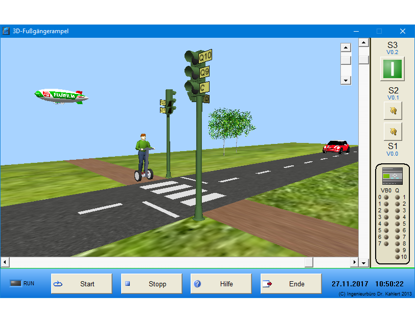Screen dimensions: 415x319
Task: Click the LOGO! PLC controller icon
Action: pos(393,176)
